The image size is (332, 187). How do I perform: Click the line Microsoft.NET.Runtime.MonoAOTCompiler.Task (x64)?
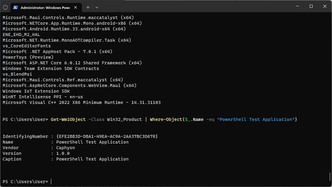click(67, 40)
